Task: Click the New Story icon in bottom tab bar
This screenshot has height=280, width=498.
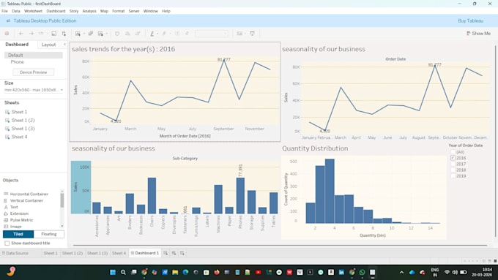Action: 182,253
